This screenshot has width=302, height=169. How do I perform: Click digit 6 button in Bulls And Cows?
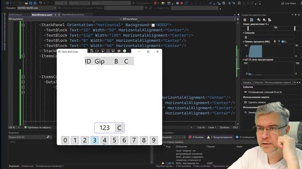(x=124, y=140)
